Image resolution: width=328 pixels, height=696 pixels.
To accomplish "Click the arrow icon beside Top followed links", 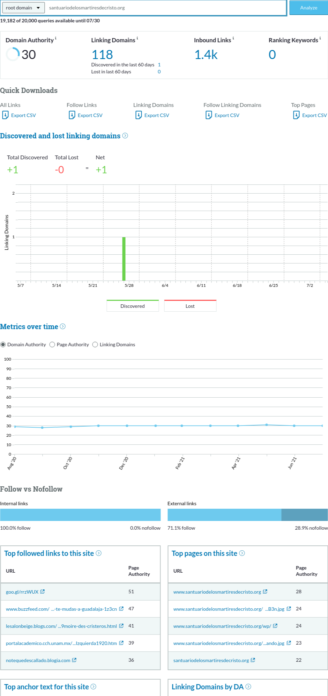I will 99,553.
